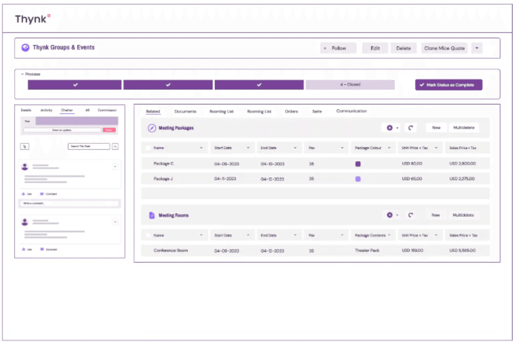Open the first Chatter post's action dropdown
This screenshot has height=342, width=514.
tap(115, 167)
